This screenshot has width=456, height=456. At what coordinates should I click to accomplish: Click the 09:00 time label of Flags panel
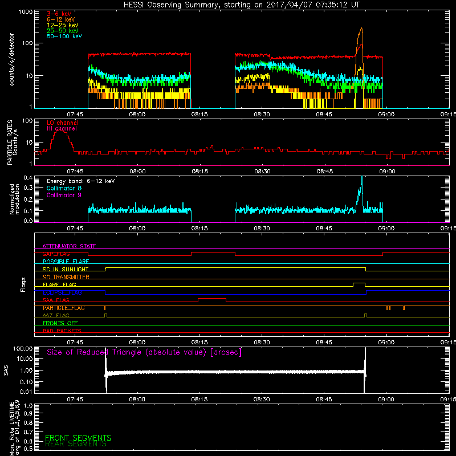[386, 343]
